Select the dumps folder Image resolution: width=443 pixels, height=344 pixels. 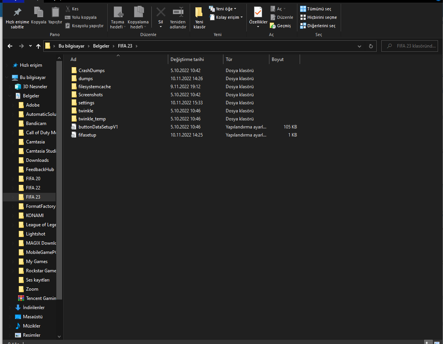point(85,79)
